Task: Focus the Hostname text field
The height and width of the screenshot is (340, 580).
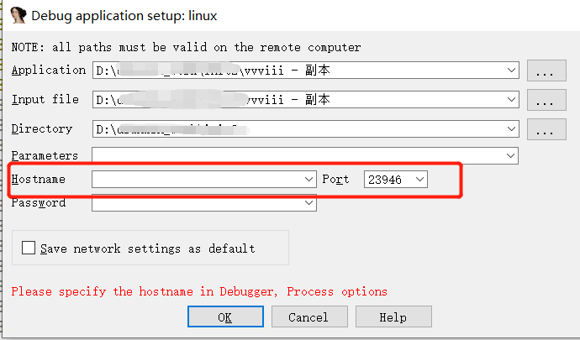Action: point(198,180)
